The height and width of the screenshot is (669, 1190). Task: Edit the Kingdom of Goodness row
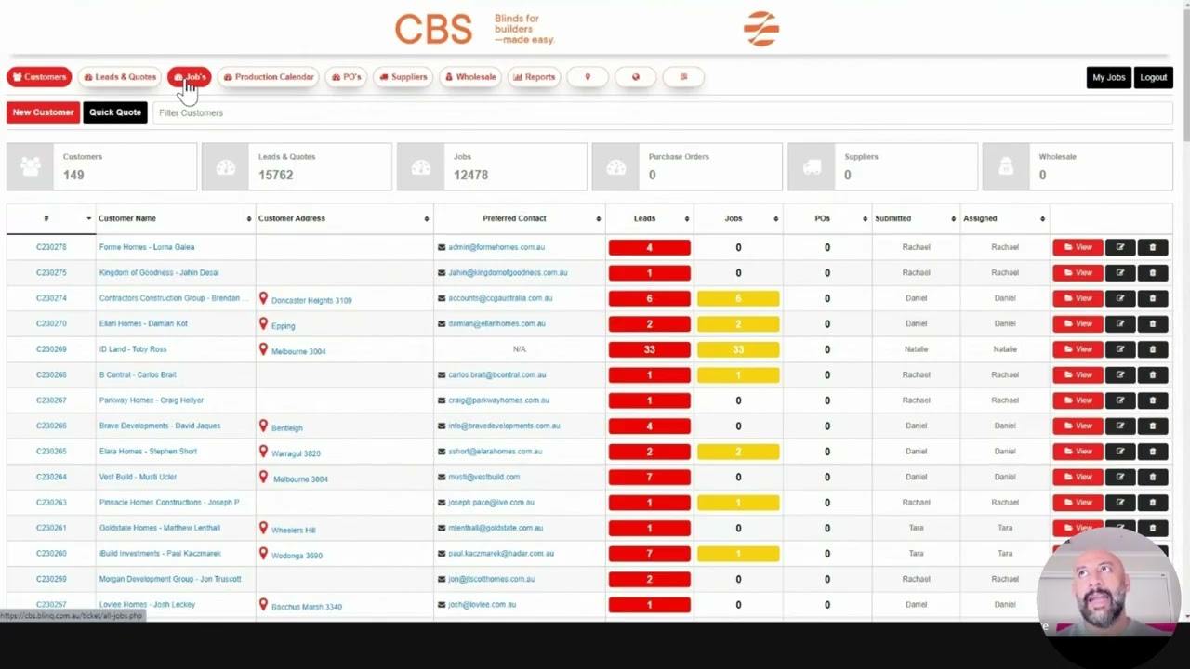1120,272
